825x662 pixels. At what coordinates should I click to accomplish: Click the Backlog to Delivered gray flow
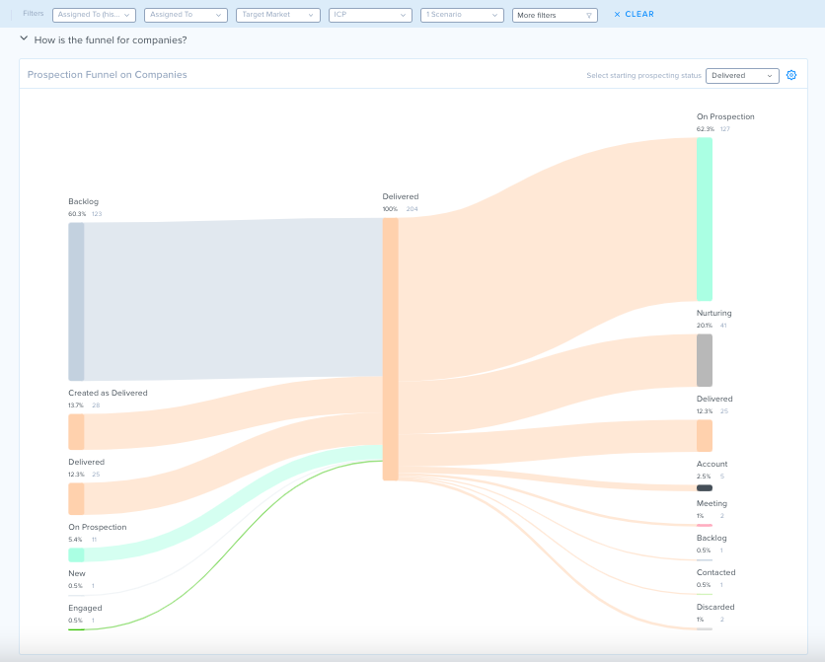pos(233,299)
